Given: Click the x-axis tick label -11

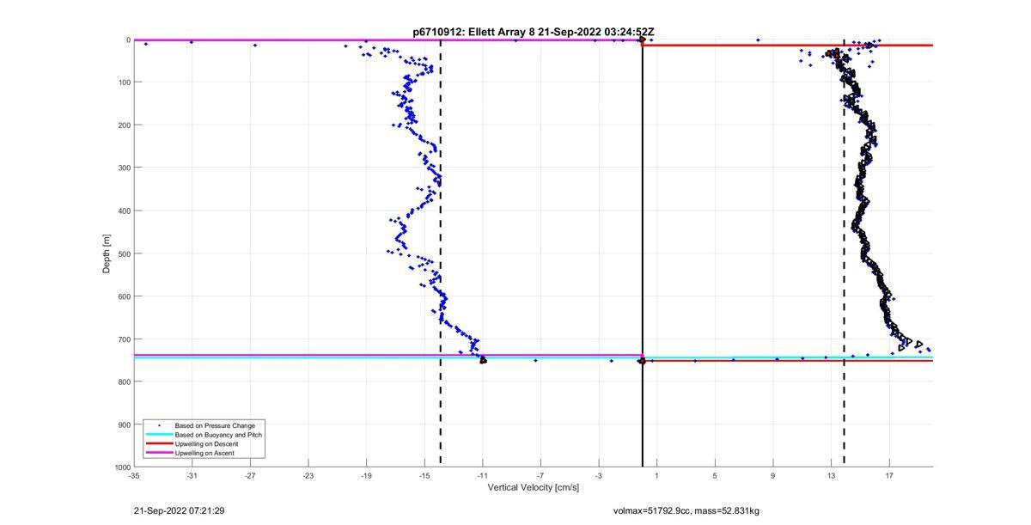Looking at the screenshot, I should 482,475.
